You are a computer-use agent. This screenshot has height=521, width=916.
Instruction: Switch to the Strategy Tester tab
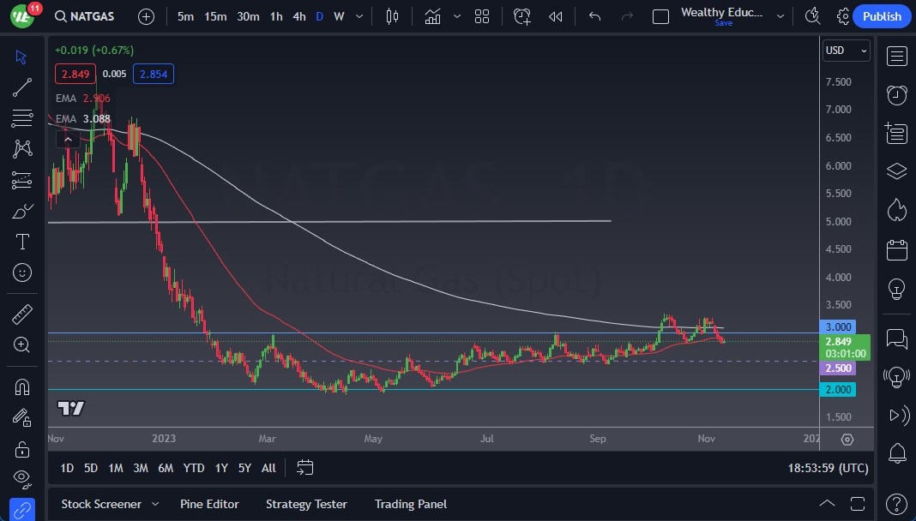click(306, 504)
